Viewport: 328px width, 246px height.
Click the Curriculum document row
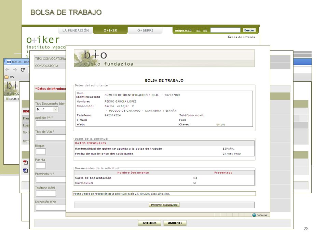pyautogui.click(x=164, y=183)
